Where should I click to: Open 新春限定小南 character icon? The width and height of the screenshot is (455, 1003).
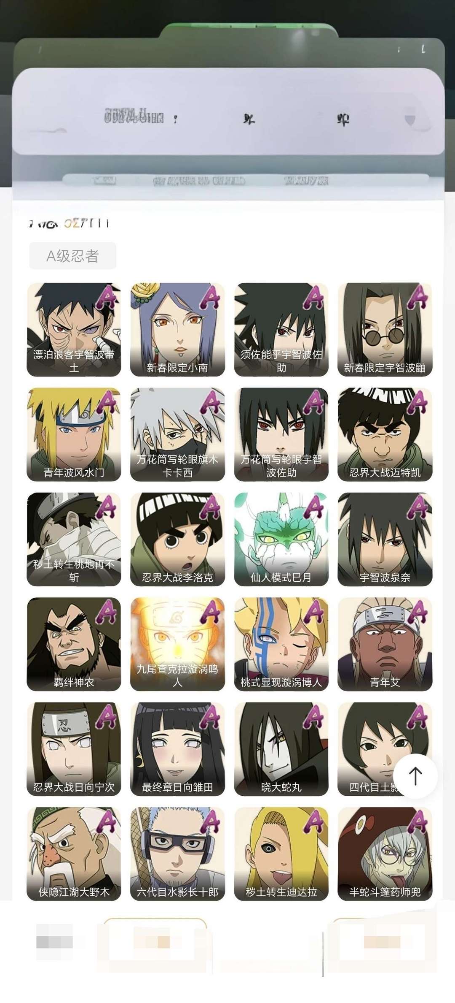[177, 329]
